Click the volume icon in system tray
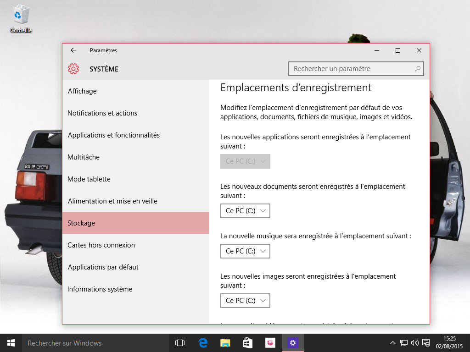 (x=414, y=343)
